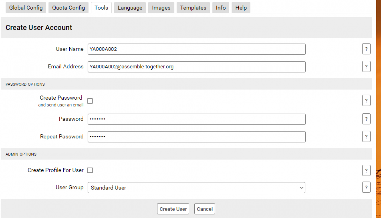Expand the User Group dropdown

tap(196, 188)
